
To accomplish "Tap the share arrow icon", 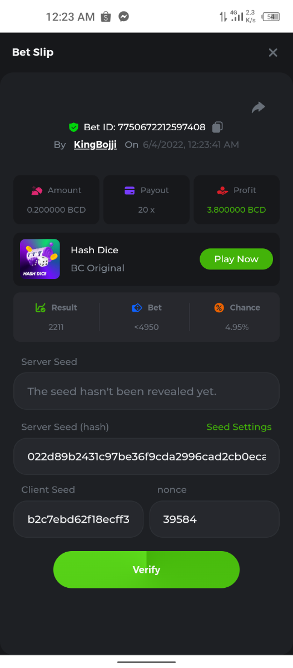I will pyautogui.click(x=259, y=107).
